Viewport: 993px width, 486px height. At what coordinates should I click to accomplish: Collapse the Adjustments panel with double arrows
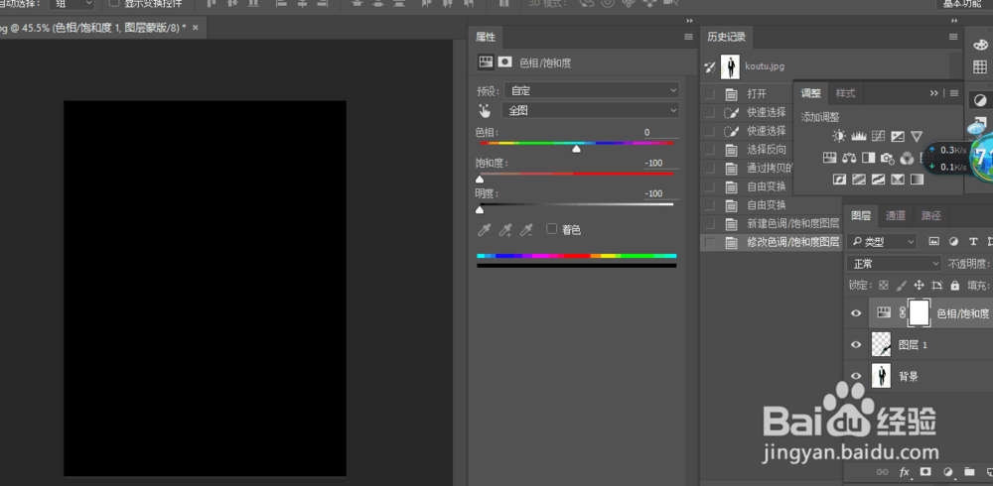[x=934, y=93]
